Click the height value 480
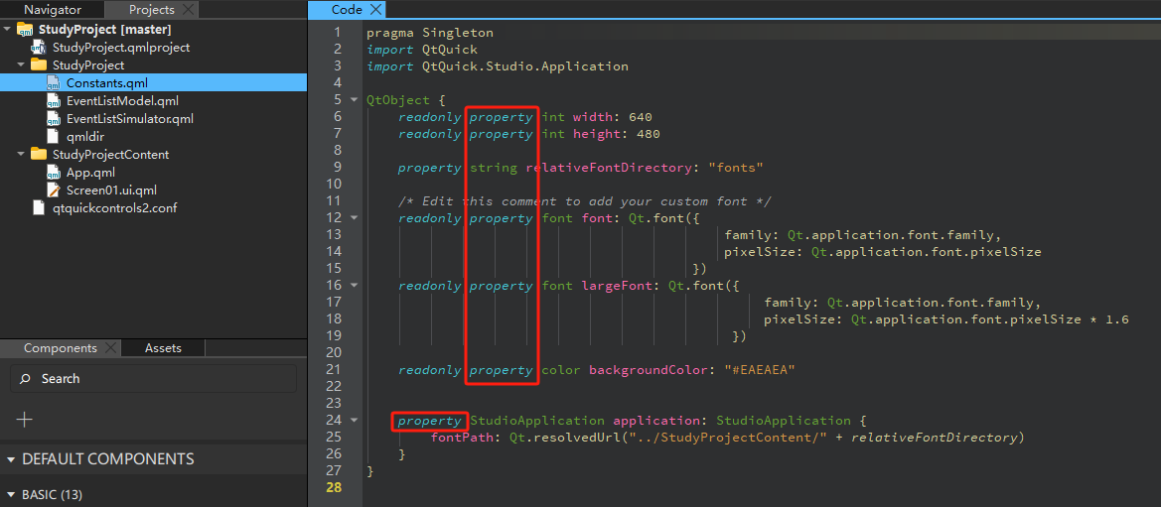Screen dimensions: 1161x507 [x=648, y=134]
